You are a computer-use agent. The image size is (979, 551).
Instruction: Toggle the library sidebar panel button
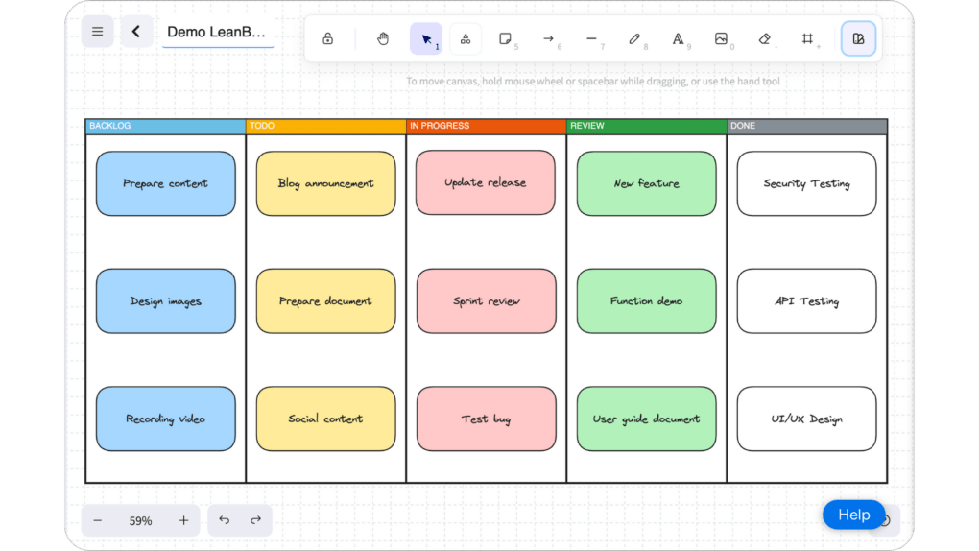(x=858, y=39)
